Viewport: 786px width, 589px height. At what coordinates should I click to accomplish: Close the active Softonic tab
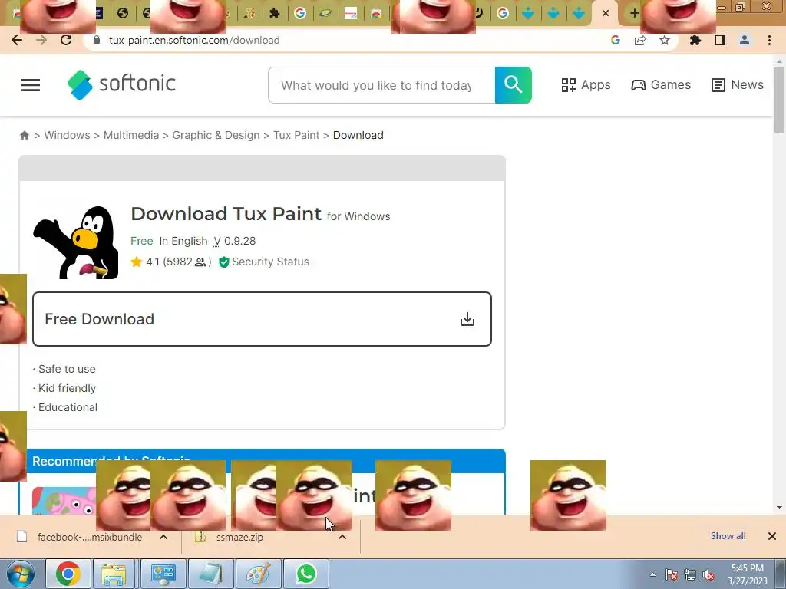click(x=606, y=13)
